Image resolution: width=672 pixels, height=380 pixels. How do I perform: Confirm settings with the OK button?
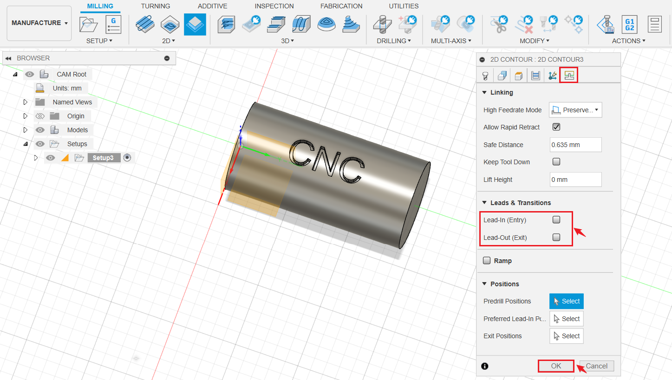[x=555, y=366]
